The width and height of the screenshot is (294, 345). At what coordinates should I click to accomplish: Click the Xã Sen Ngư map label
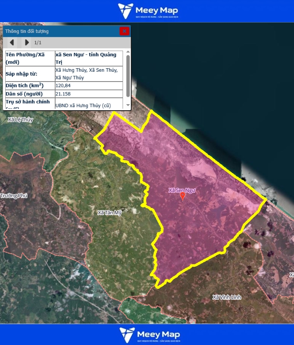pos(182,190)
